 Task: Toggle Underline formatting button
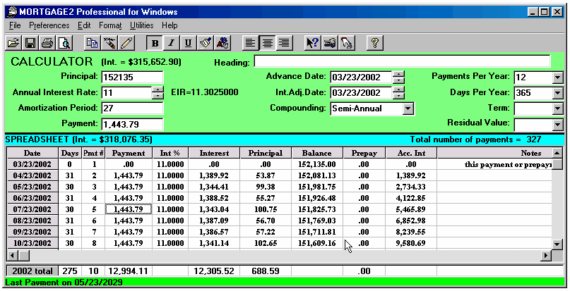(x=189, y=43)
